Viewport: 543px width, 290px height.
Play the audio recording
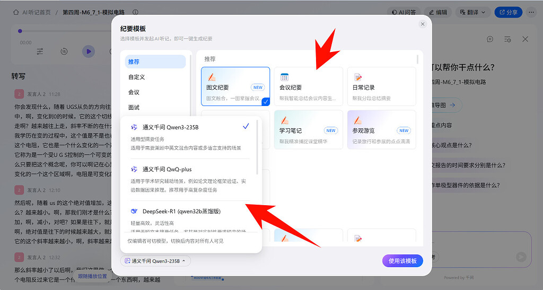click(x=89, y=51)
